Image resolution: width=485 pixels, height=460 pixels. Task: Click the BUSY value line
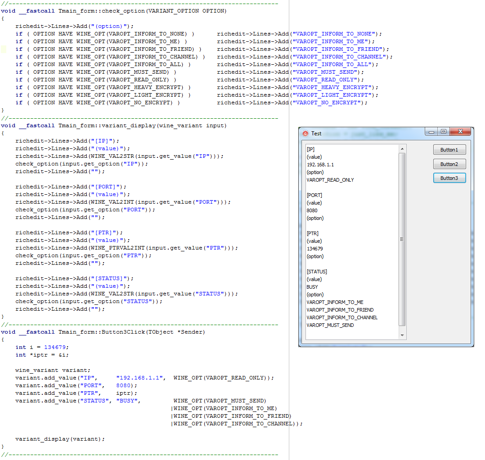(312, 287)
